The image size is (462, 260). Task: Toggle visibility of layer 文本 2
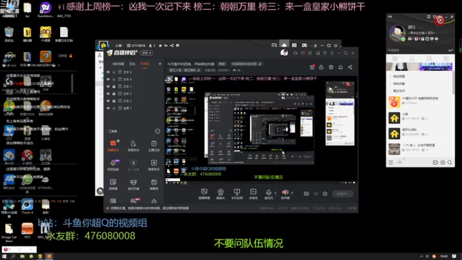108,101
